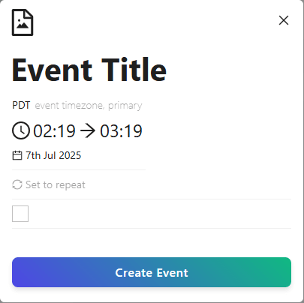Click the hour '03' in the end time
Screen dimensions: 304x303
click(x=109, y=130)
